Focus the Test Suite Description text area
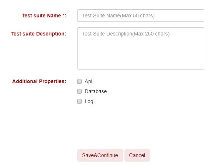The image size is (216, 166). 141,48
